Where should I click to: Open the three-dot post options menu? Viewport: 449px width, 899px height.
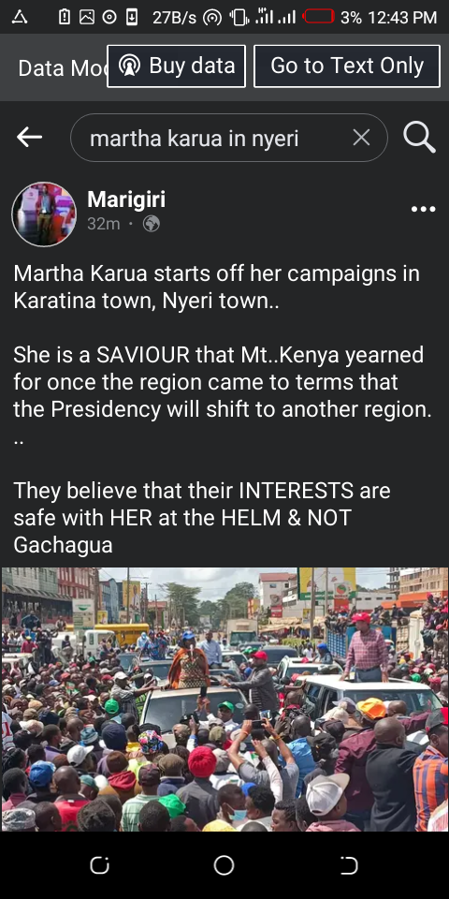click(x=423, y=209)
